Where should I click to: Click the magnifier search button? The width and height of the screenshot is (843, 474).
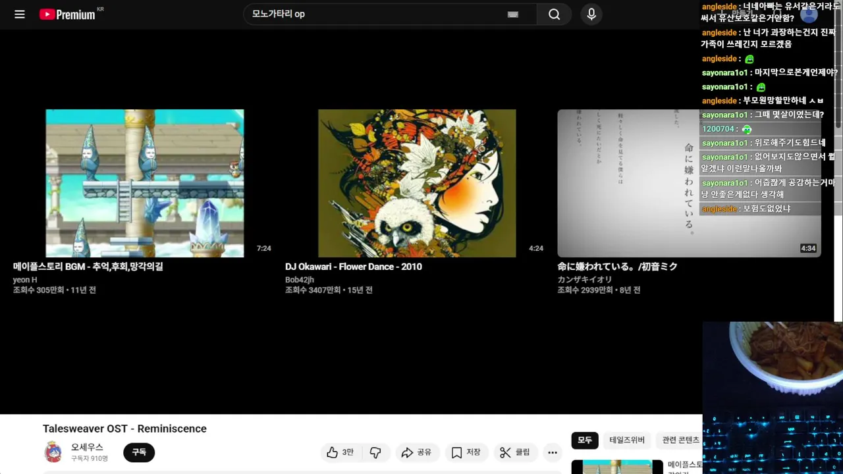coord(554,14)
